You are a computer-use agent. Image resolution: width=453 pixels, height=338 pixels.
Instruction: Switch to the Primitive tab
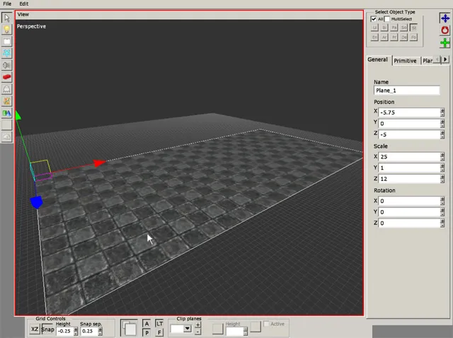405,61
